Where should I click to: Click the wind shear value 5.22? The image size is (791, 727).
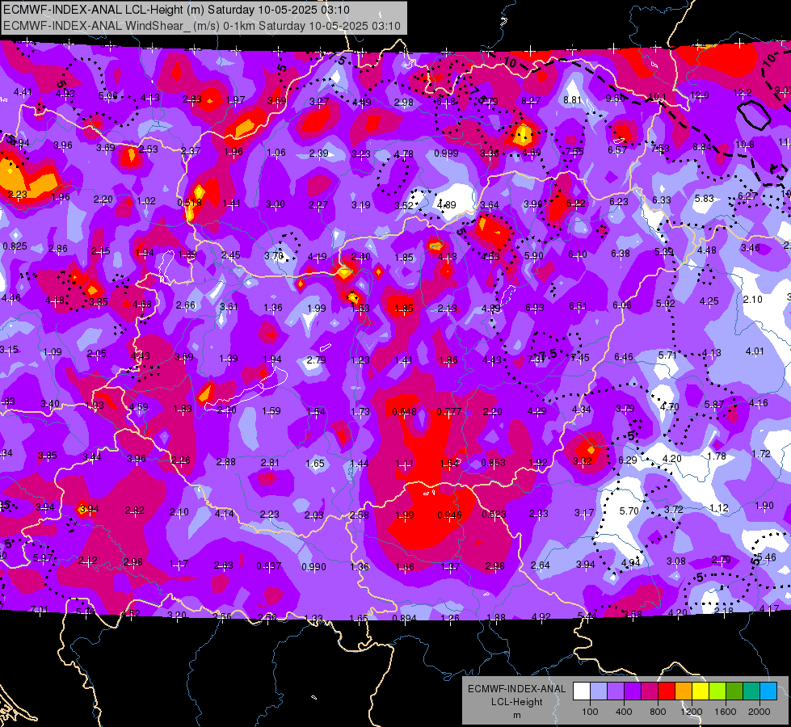click(575, 204)
